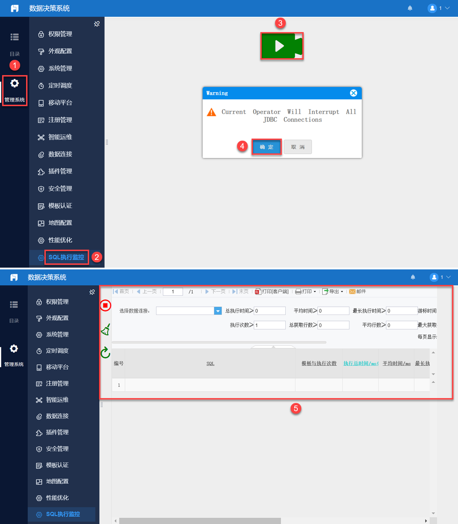Go to next page with 下一页
Screen dimensions: 458x524
pos(215,292)
